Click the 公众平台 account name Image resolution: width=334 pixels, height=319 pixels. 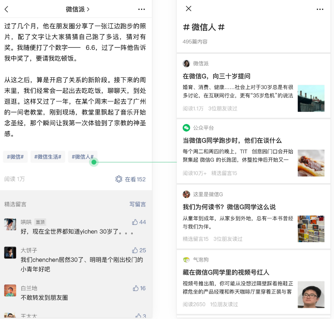click(203, 128)
